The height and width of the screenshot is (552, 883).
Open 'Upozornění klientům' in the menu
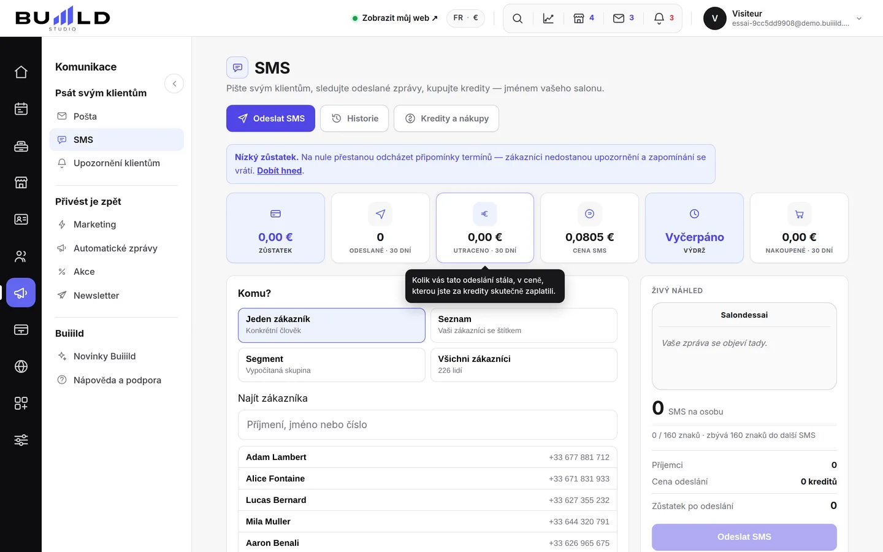(117, 163)
